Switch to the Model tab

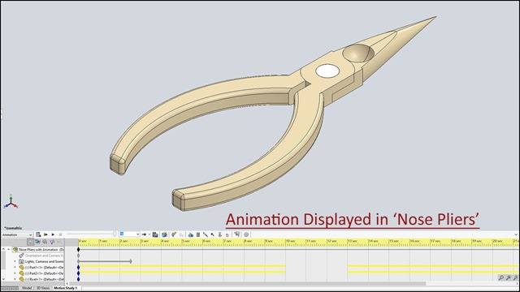pos(27,288)
